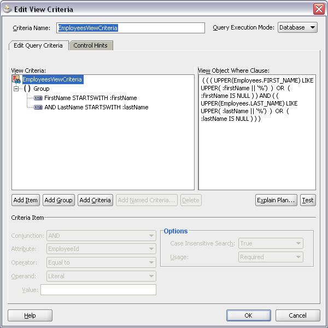Select the Group node label

(42, 89)
